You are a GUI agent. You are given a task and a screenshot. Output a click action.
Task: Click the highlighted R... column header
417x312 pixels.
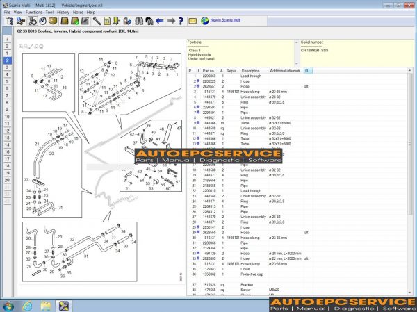coord(308,71)
